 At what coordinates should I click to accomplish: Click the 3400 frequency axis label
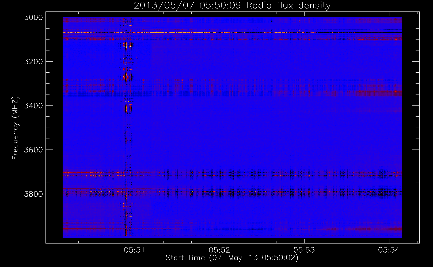(33, 106)
